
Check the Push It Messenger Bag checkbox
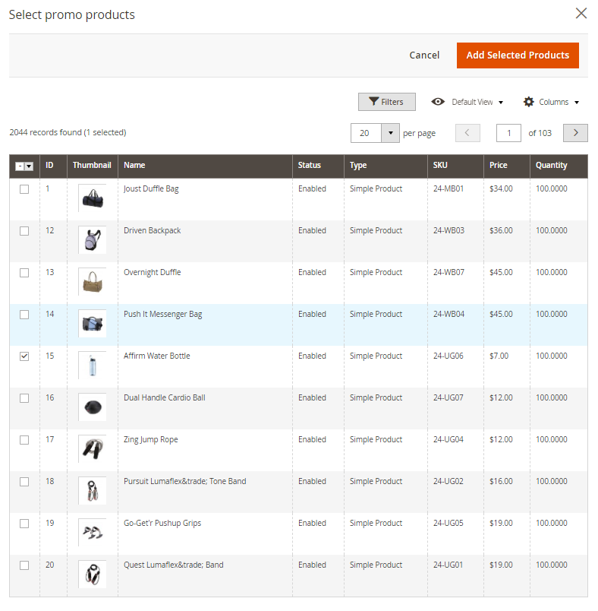(x=24, y=315)
